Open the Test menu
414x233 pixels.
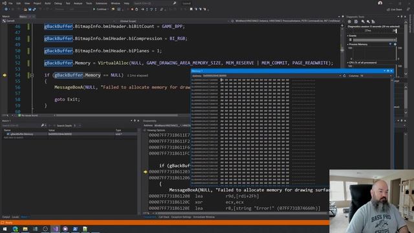68,3
